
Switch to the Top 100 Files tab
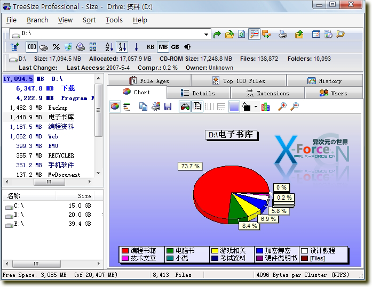tap(239, 81)
